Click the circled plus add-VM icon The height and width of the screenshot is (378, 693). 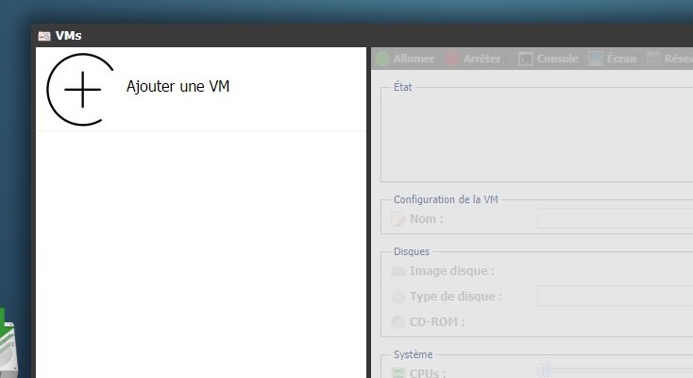81,90
